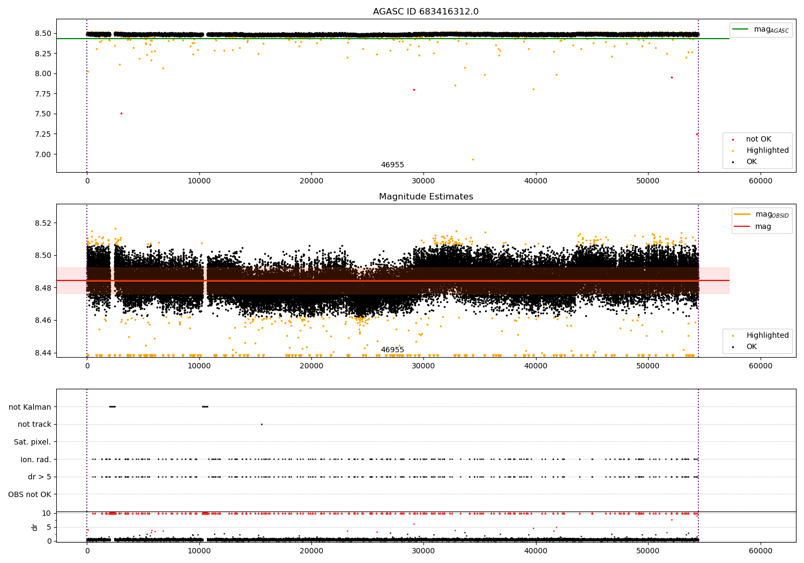Select the red 'not OK' legend entry
This screenshot has width=804, height=563.
[758, 139]
